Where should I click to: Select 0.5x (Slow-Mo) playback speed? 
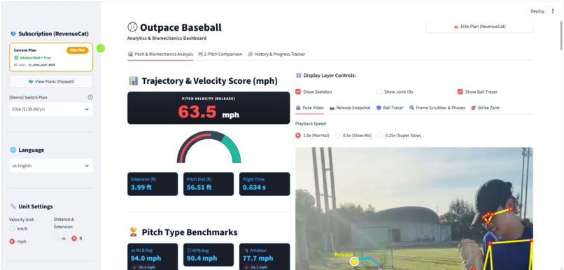338,136
